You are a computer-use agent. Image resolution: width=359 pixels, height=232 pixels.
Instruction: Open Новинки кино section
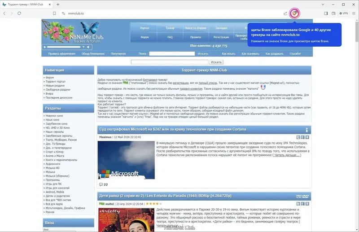54,116
